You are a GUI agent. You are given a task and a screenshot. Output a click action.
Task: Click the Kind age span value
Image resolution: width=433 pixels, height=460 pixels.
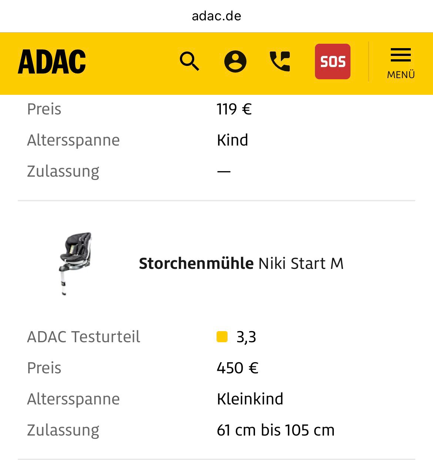pos(232,140)
